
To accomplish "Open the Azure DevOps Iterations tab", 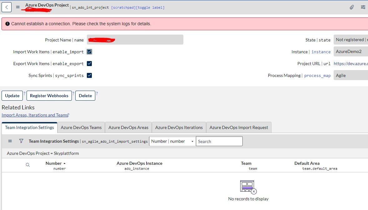I will point(179,127).
